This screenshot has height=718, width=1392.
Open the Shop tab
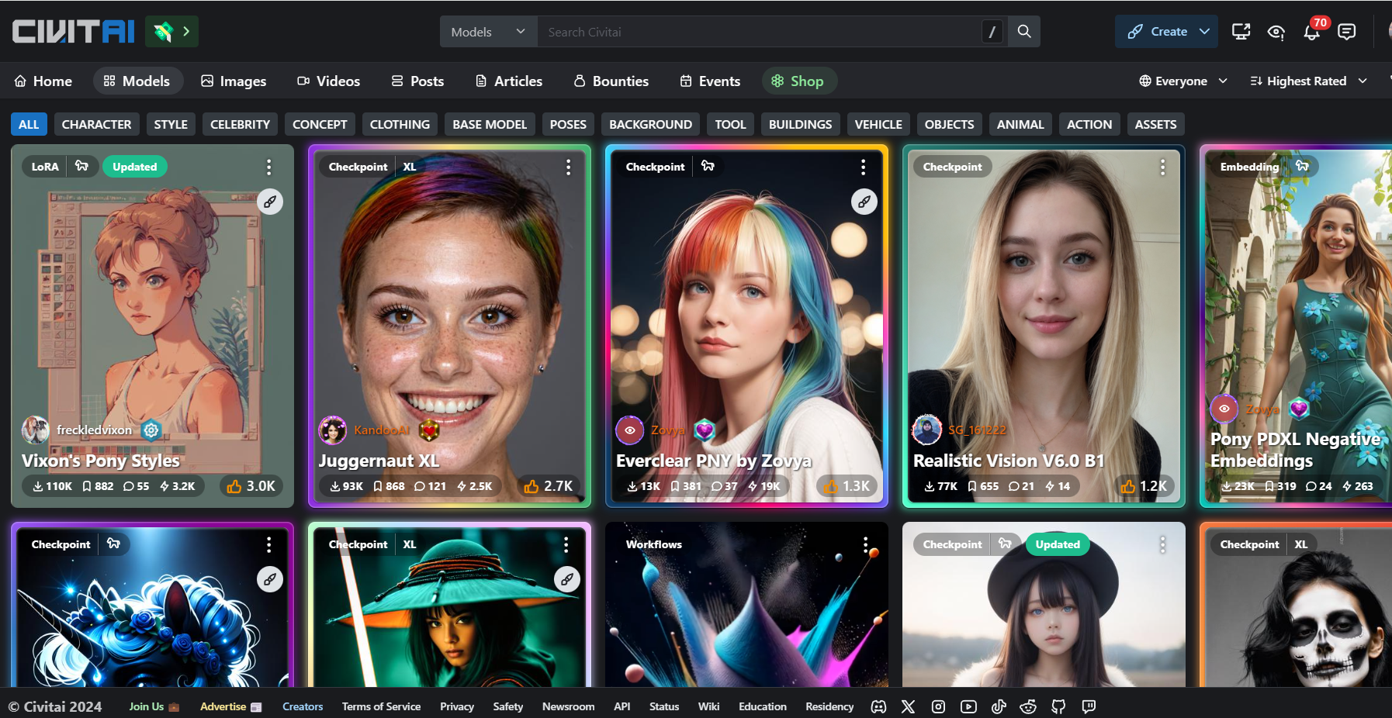tap(798, 81)
